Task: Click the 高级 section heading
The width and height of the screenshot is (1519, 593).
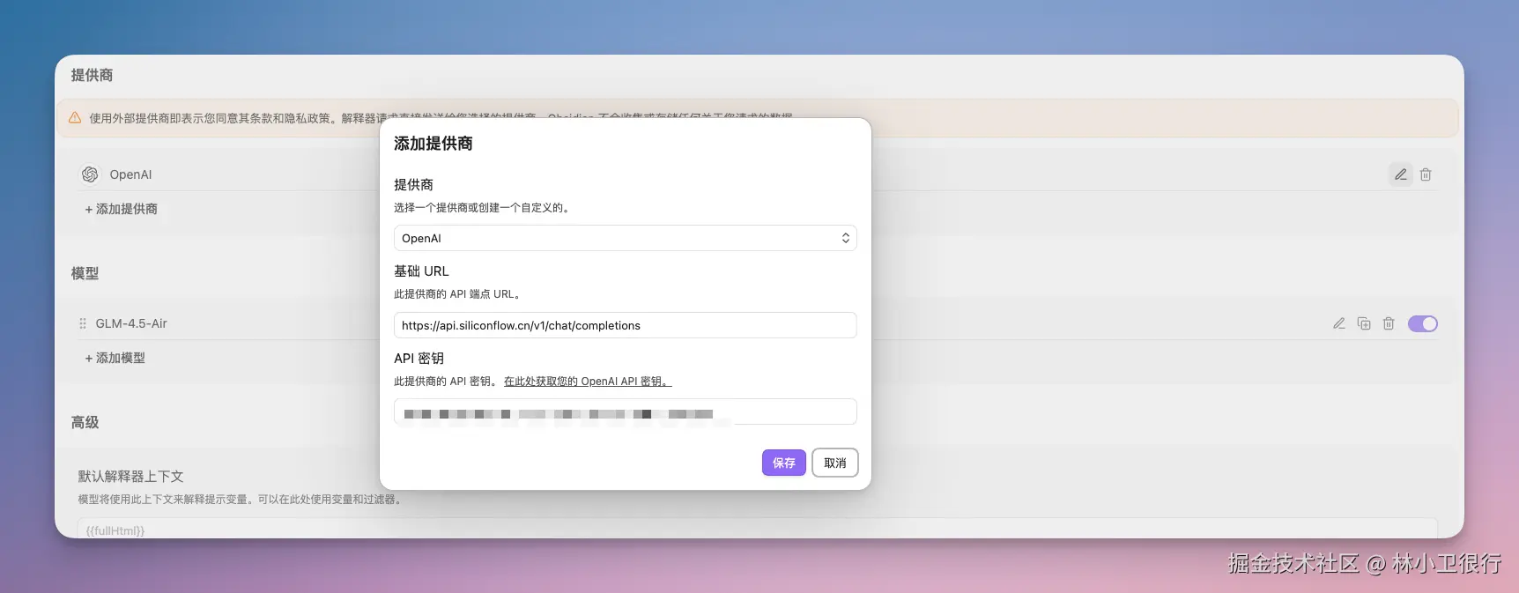Action: [x=85, y=422]
